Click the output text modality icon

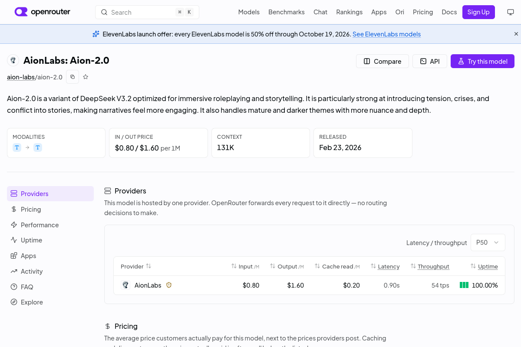point(38,147)
